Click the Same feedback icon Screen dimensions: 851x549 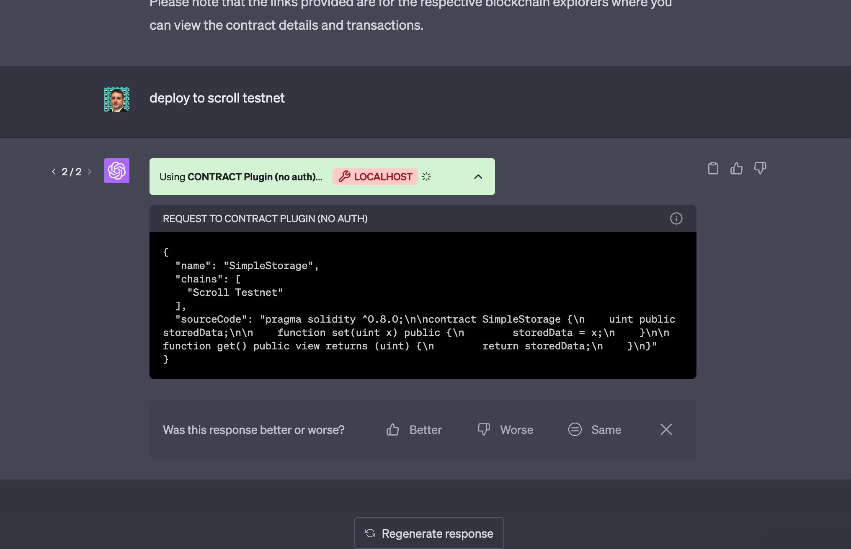click(575, 429)
